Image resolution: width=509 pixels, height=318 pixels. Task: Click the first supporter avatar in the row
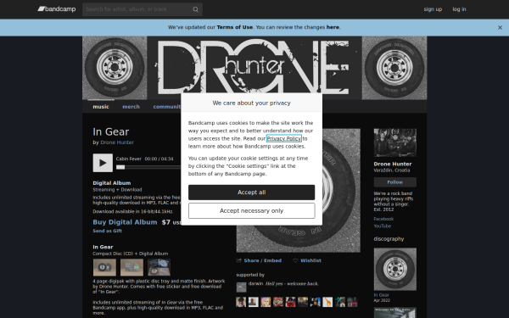coord(241,302)
